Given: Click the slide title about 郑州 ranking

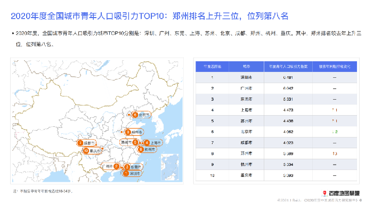Looking at the screenshot, I should pos(149,16).
